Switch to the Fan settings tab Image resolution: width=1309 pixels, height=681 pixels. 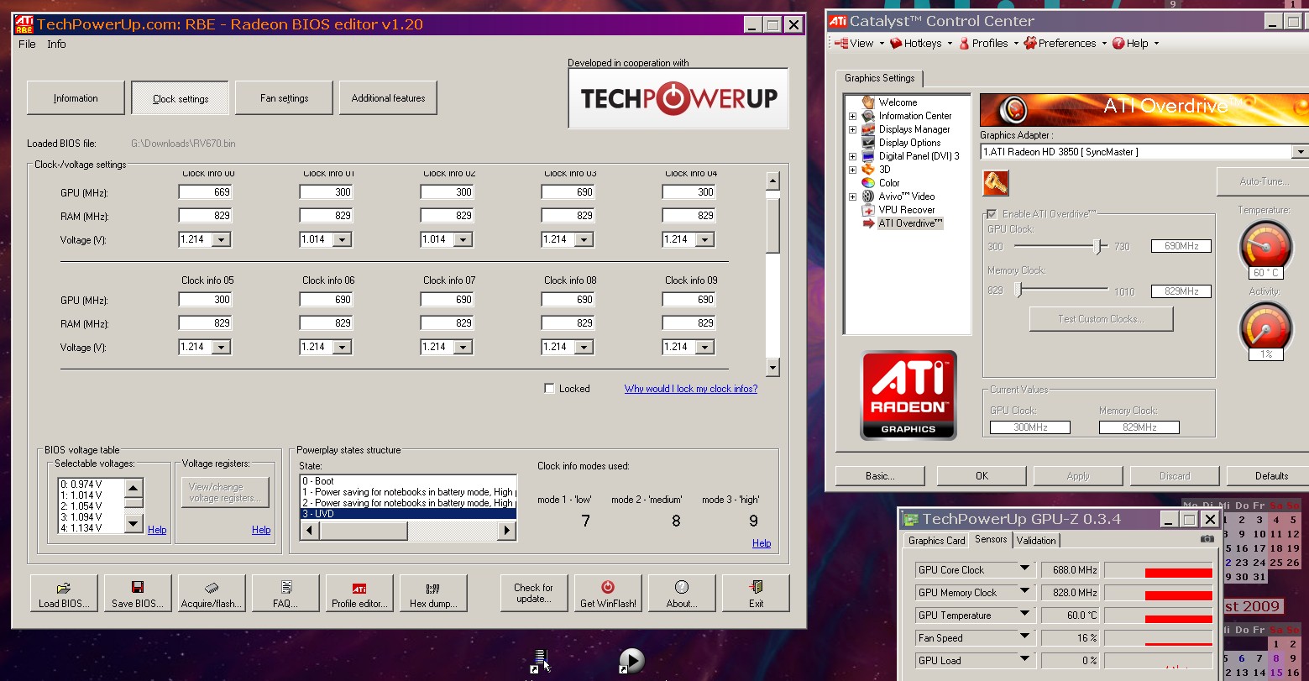[284, 98]
